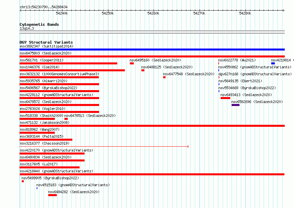The image size is (294, 208).
Task: Click the 54260k ruler mark
Action: pos(153,13)
